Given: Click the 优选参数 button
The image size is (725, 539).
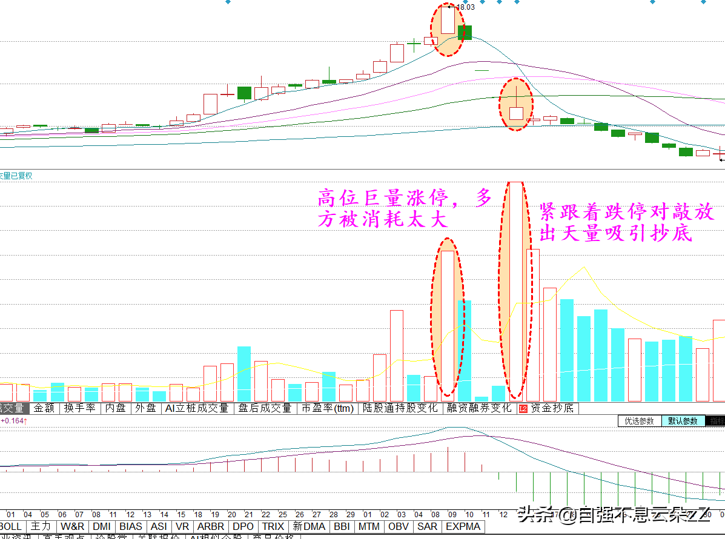Looking at the screenshot, I should point(640,421).
